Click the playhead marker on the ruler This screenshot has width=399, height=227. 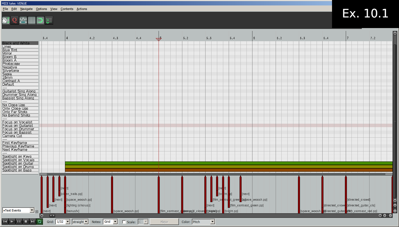click(159, 39)
